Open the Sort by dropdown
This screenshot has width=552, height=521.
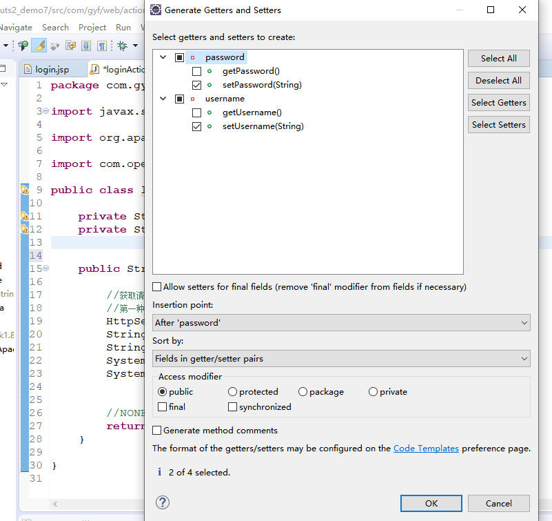tap(341, 359)
